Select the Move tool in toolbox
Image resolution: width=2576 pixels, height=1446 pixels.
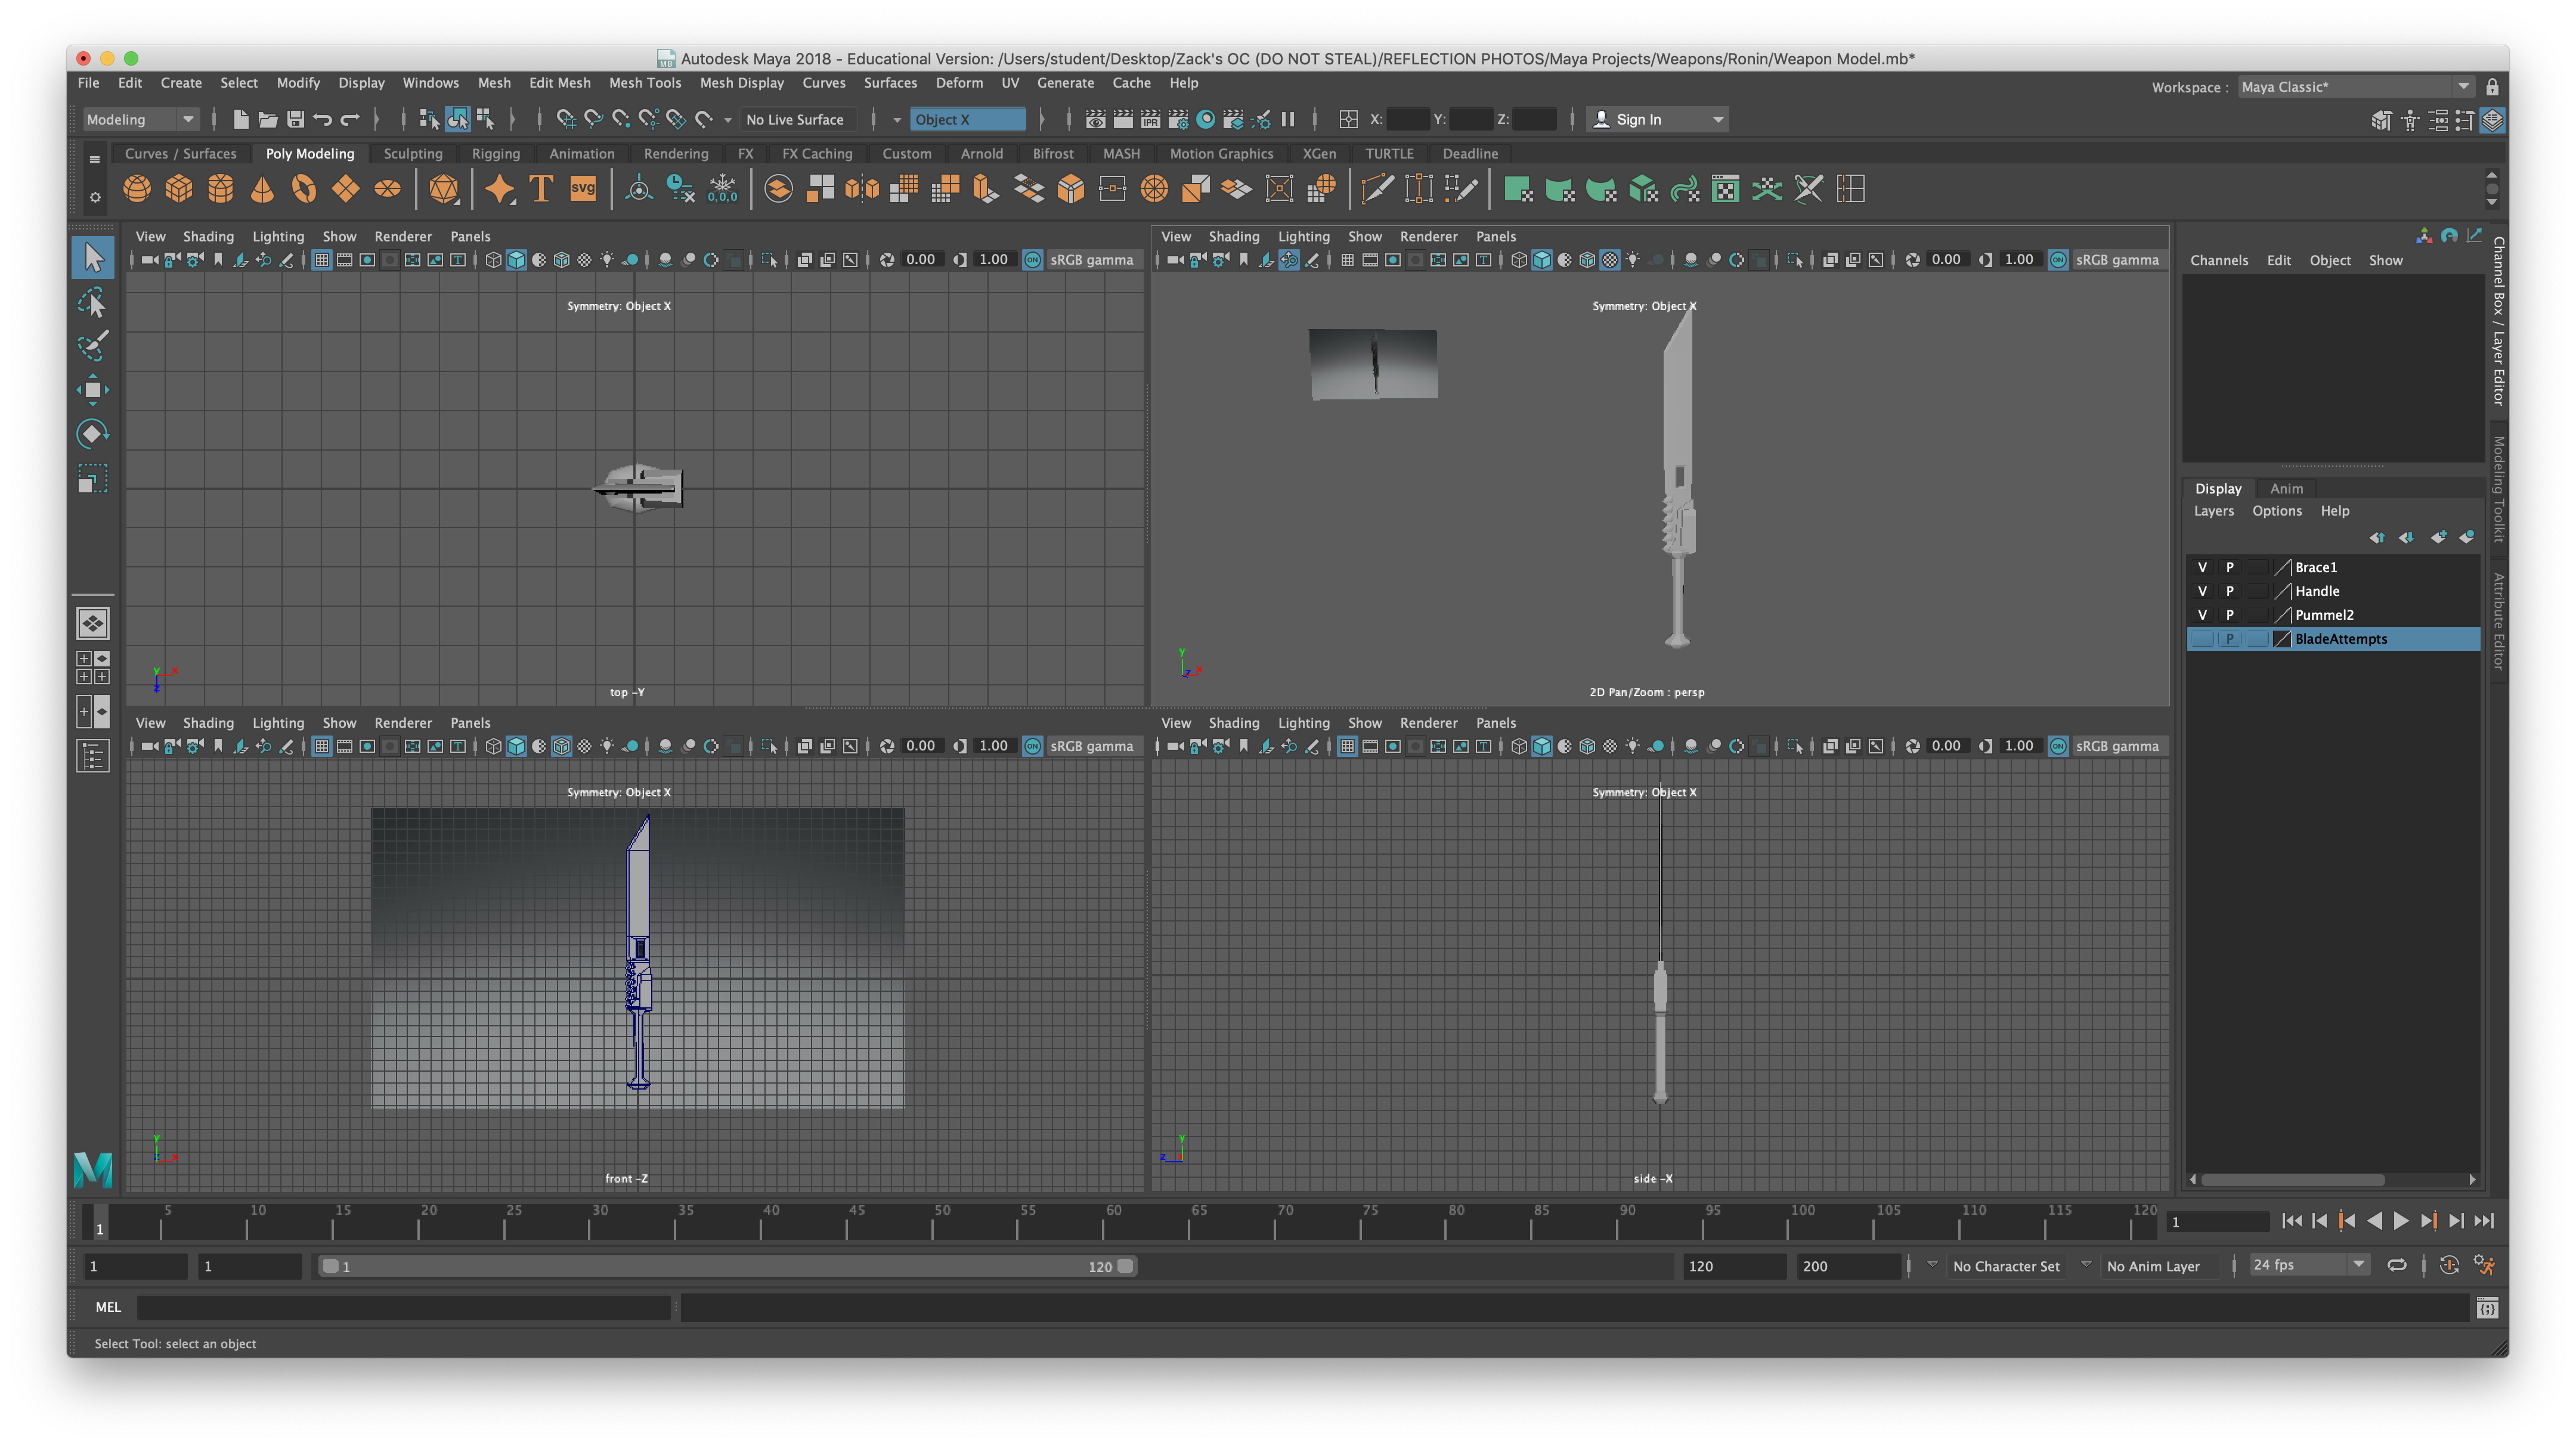[x=92, y=390]
